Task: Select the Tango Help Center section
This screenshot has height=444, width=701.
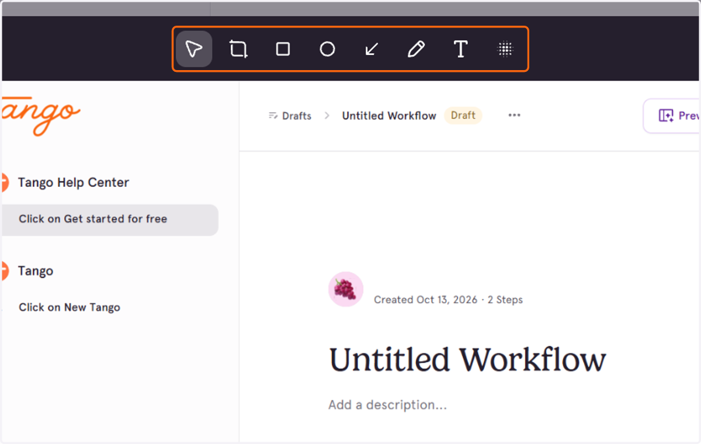Action: pos(73,182)
